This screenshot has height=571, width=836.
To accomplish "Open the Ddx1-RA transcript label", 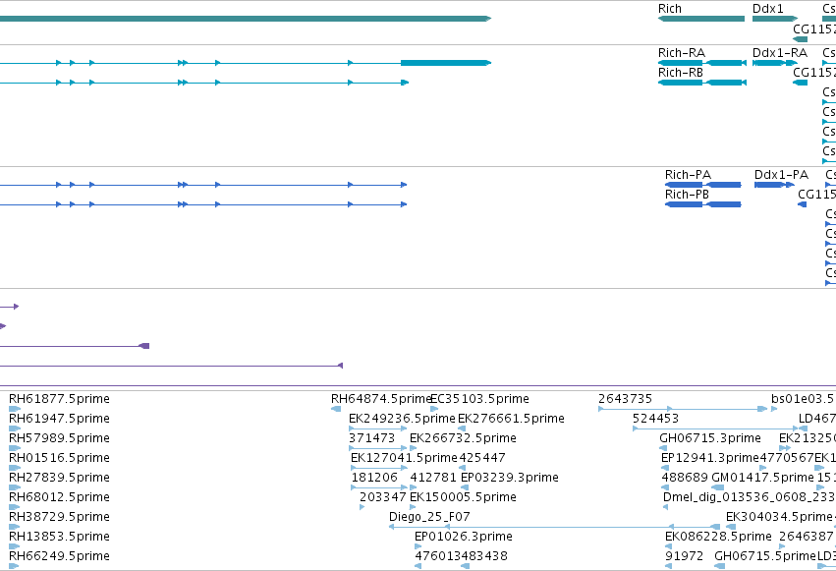I will pyautogui.click(x=779, y=53).
